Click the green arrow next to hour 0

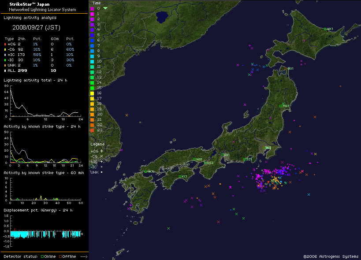[x=105, y=8]
